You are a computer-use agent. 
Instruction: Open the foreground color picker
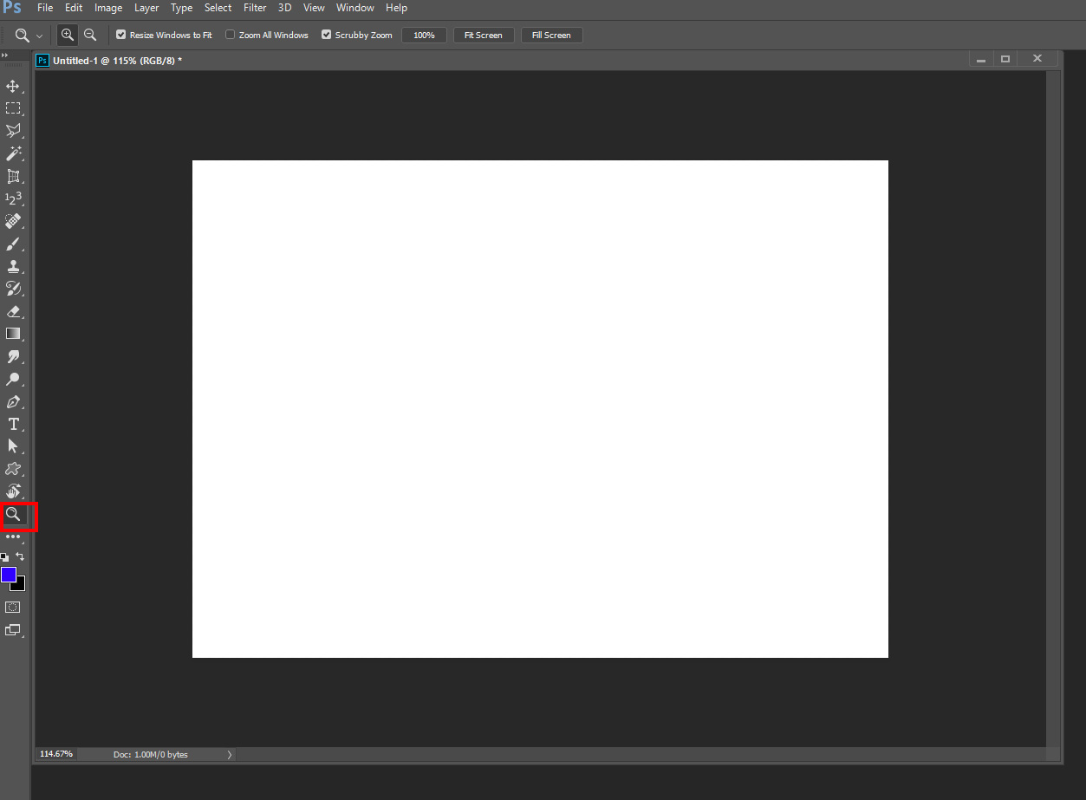pyautogui.click(x=9, y=575)
